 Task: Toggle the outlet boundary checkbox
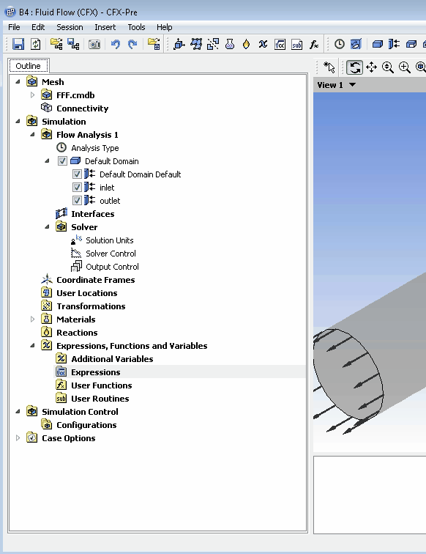point(77,201)
